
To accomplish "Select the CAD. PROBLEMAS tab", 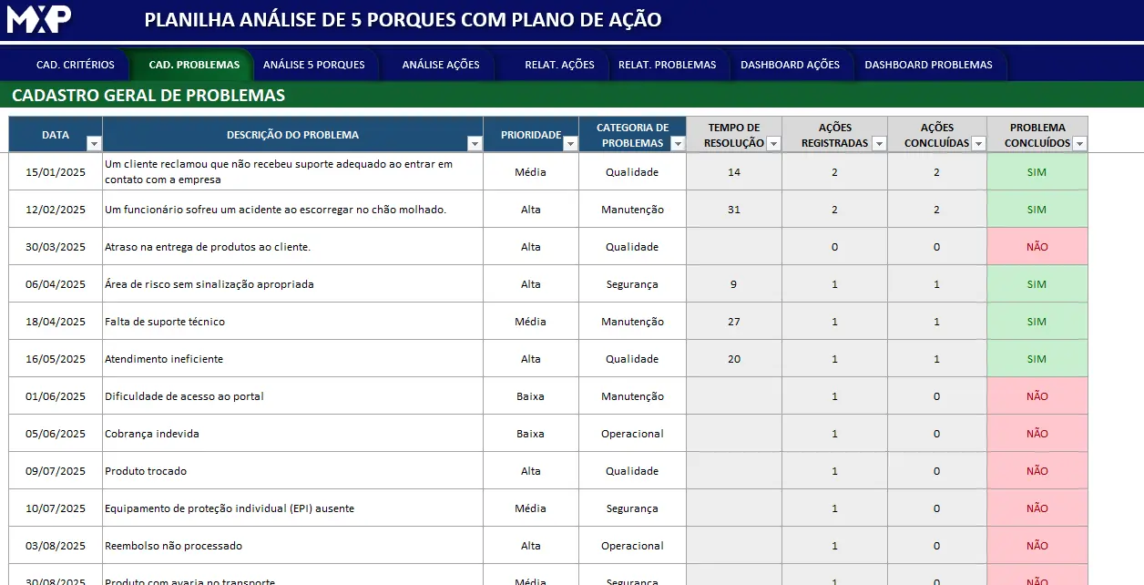I will tap(194, 65).
